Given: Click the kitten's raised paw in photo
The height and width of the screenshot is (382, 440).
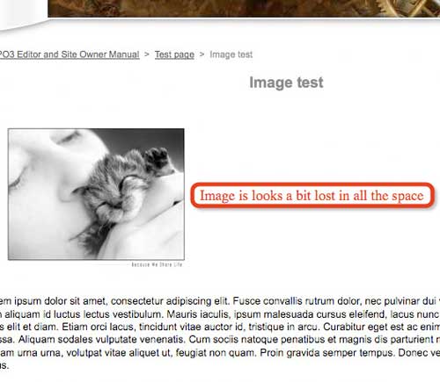Looking at the screenshot, I should coord(158,159).
